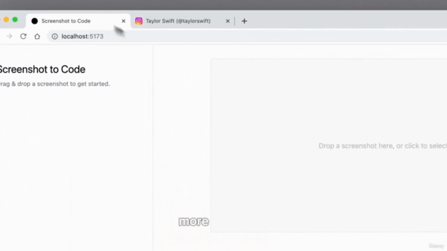
Task: Switch to the Taylor Swift Instagram tab
Action: point(182,21)
